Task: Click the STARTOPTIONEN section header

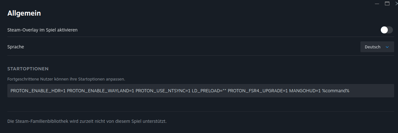Action: point(28,69)
